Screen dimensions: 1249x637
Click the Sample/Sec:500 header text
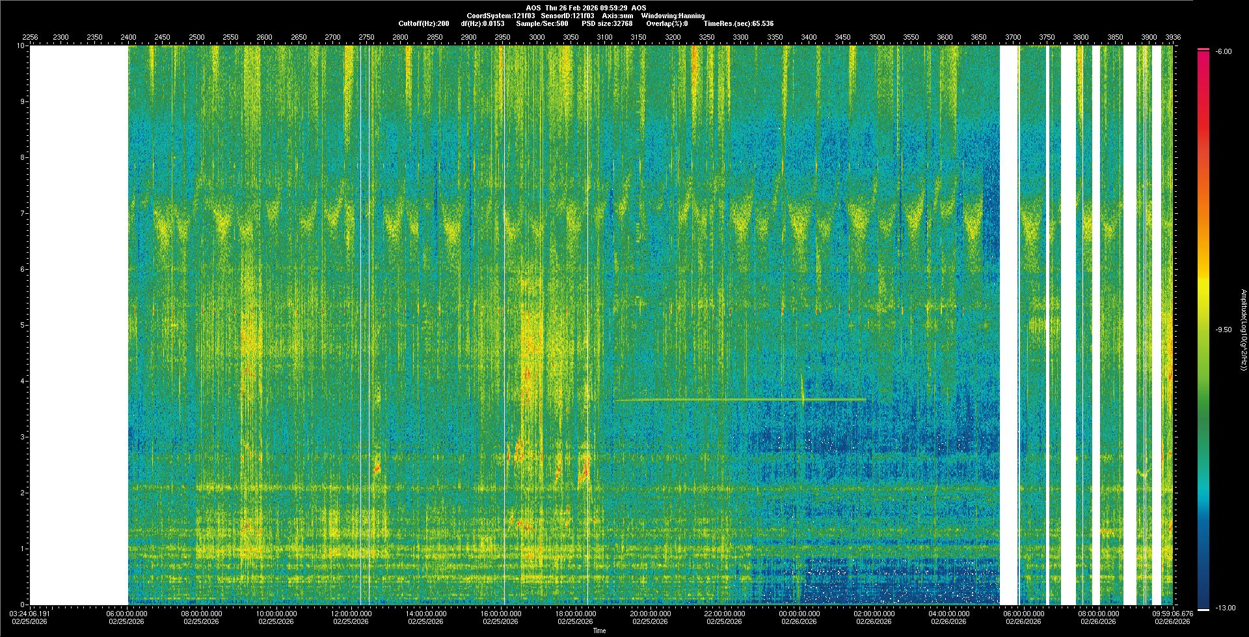[x=542, y=23]
